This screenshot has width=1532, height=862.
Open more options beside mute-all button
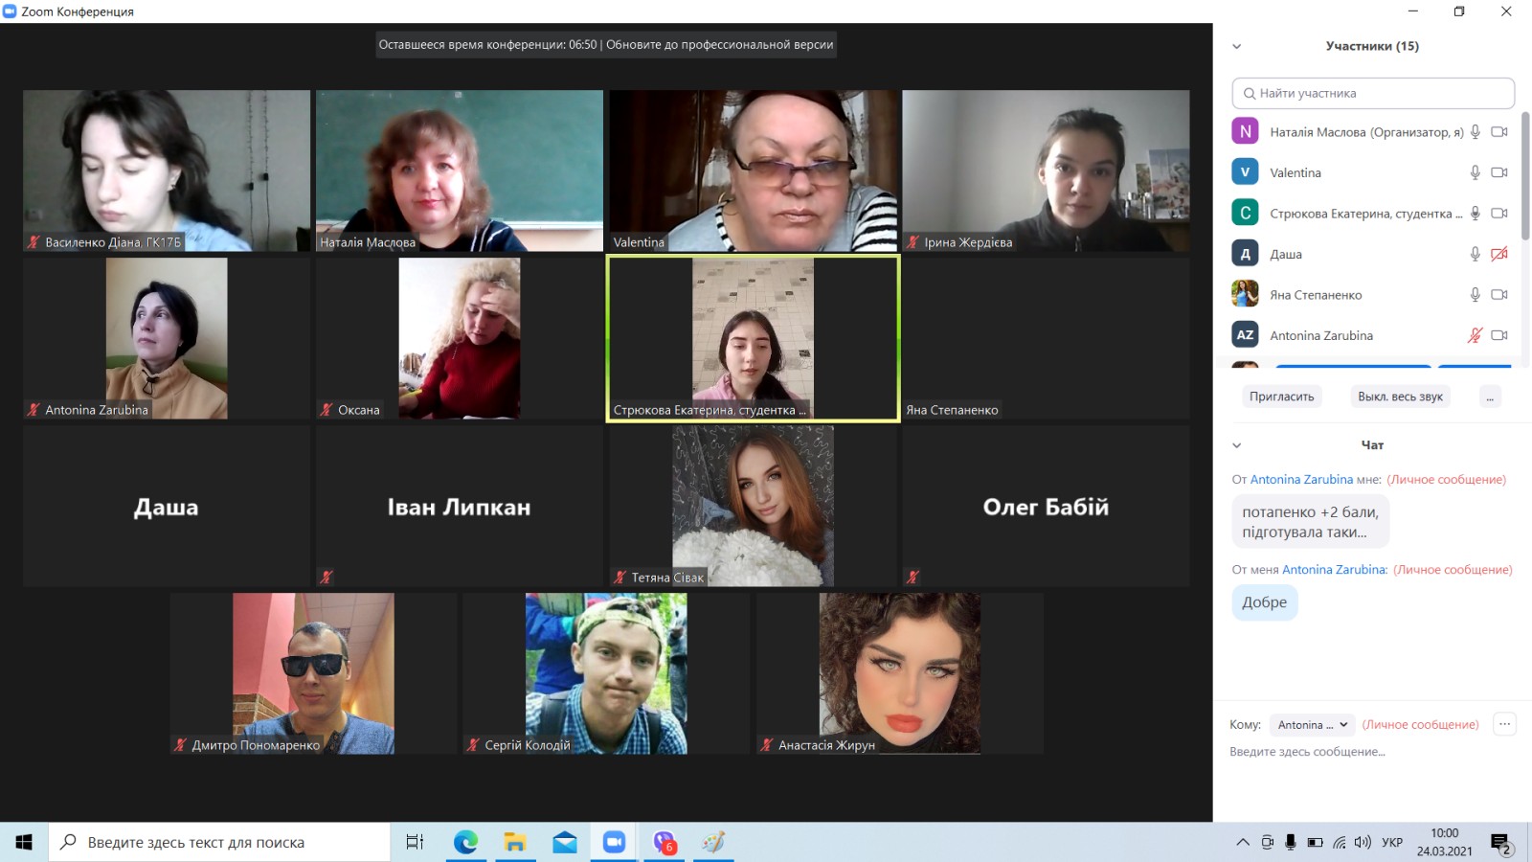pyautogui.click(x=1490, y=397)
